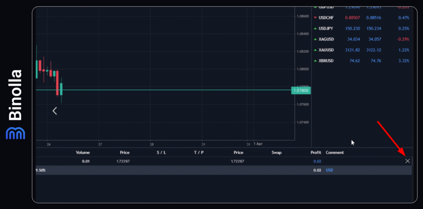Click the green arrow next to XBRUSD
Viewport: 423px width, 209px height.
click(316, 61)
